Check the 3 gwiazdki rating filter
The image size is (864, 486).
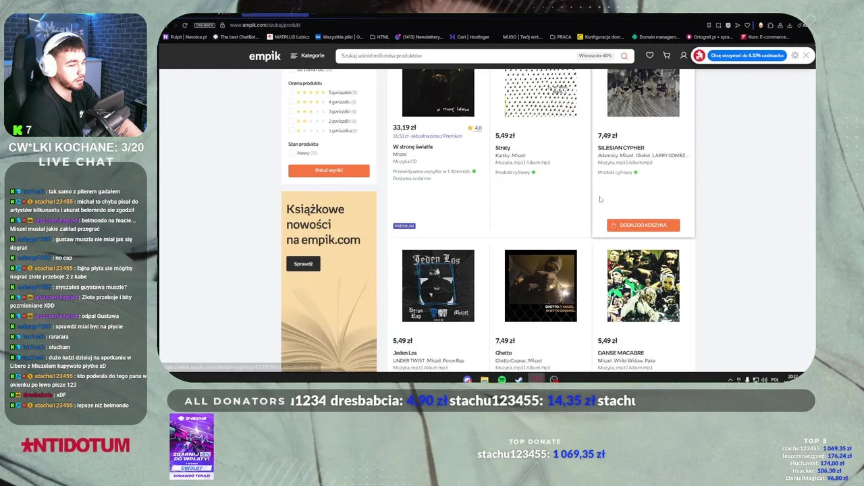point(292,111)
